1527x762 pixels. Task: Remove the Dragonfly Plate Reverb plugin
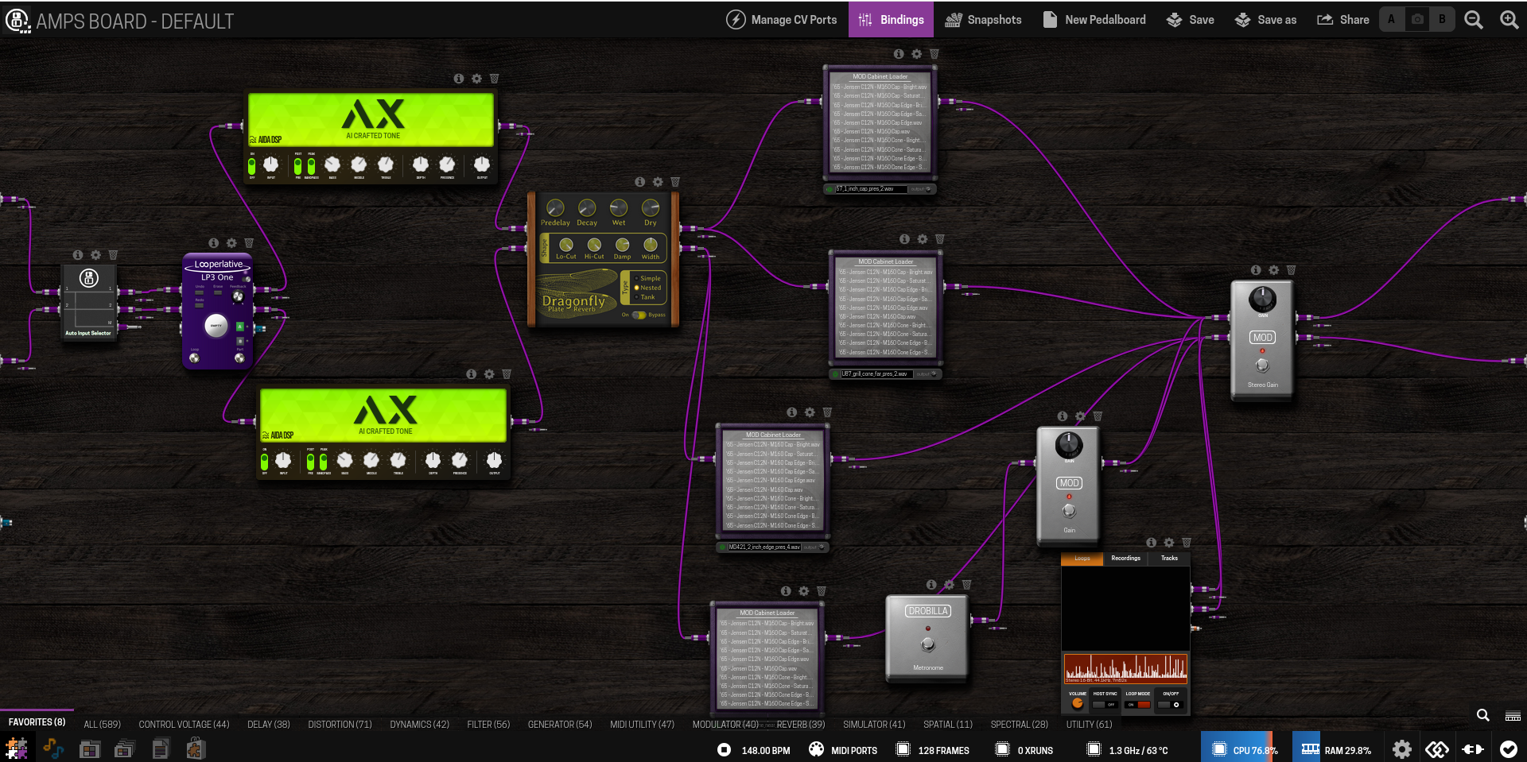point(675,182)
